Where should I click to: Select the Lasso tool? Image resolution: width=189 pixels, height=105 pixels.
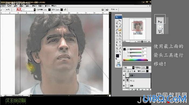(x=117, y=23)
